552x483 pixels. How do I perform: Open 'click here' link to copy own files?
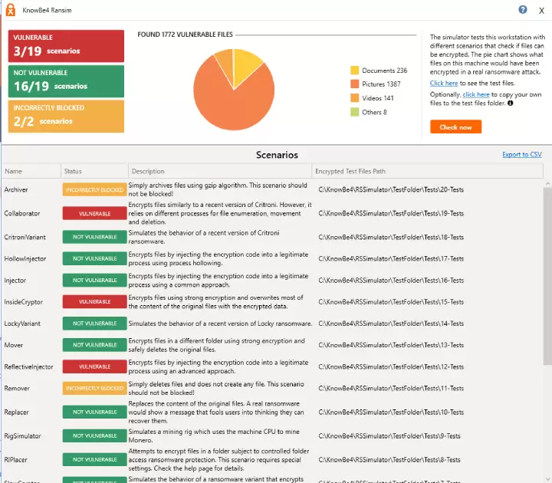(x=476, y=94)
